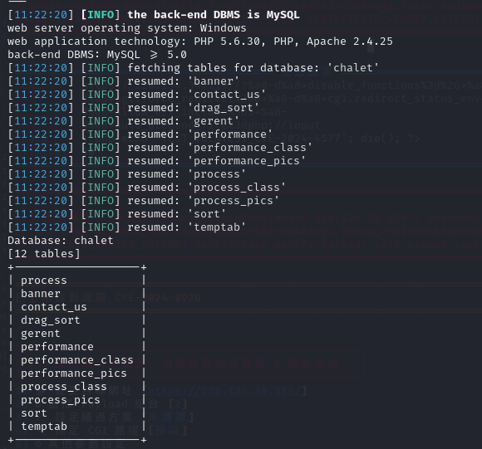Viewport: 482px width, 449px height.
Task: Select the 'web server operating system: Windows' line
Action: coord(127,28)
